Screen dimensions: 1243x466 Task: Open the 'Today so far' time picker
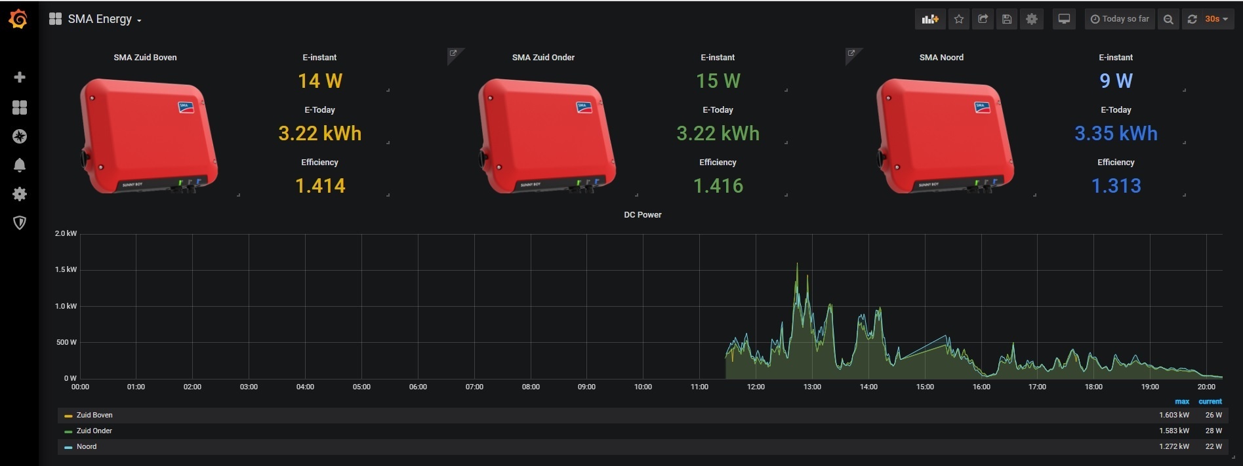(1120, 19)
